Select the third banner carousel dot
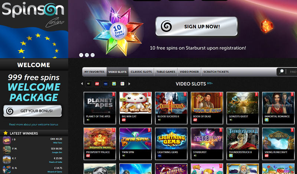Screen dimensions: 297x174 point(92,55)
